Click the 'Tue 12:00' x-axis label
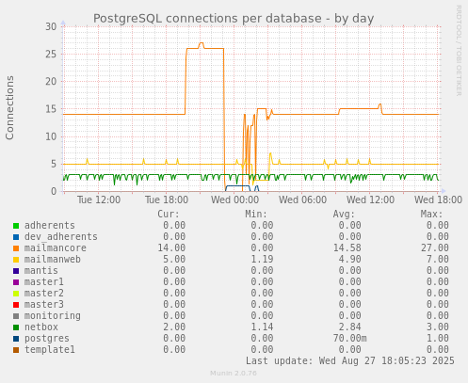This screenshot has width=468, height=383. 99,199
